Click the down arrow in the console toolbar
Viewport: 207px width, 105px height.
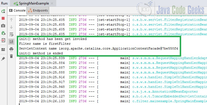click(x=11, y=27)
